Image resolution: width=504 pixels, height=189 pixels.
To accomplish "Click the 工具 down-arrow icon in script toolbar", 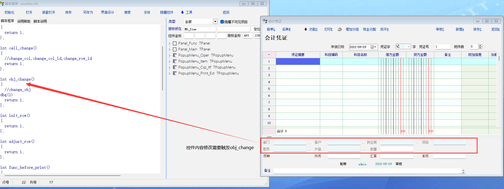I will pos(182,12).
